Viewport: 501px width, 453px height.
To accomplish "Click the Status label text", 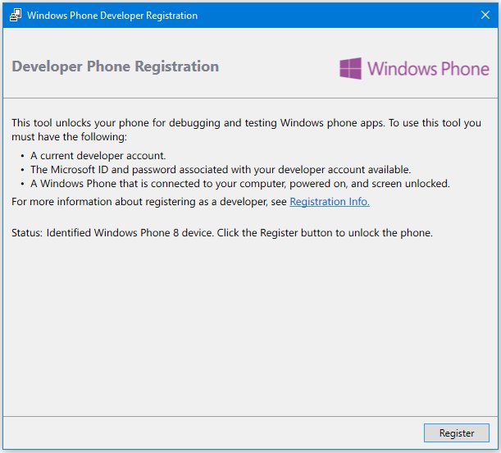I will pyautogui.click(x=27, y=233).
